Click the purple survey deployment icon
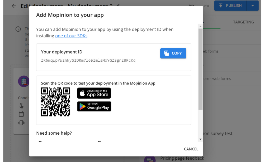Screen dimensions: 264x162 pyautogui.click(x=24, y=81)
